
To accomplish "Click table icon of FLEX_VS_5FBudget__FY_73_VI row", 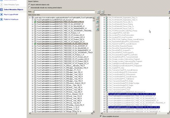I will click(x=35, y=70).
